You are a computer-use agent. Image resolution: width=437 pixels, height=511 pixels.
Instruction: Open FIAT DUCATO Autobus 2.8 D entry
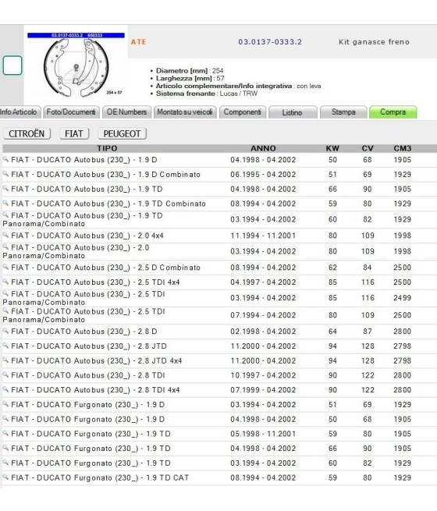click(84, 332)
